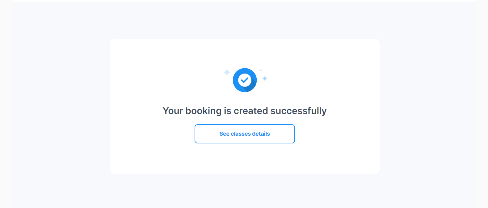
Task: Click the blue sparkle right of checkmark
Action: pyautogui.click(x=265, y=79)
